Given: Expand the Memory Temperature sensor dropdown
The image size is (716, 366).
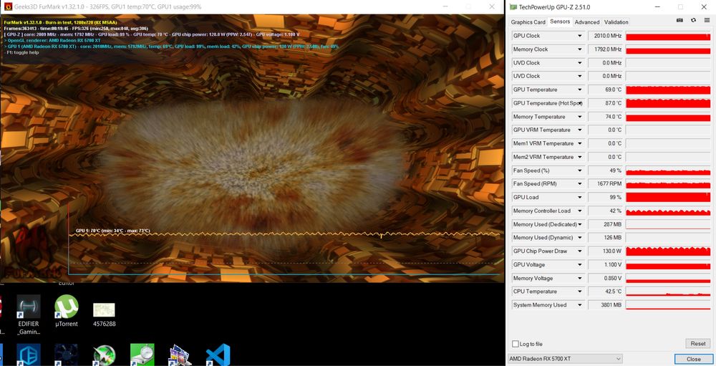Looking at the screenshot, I should click(580, 117).
